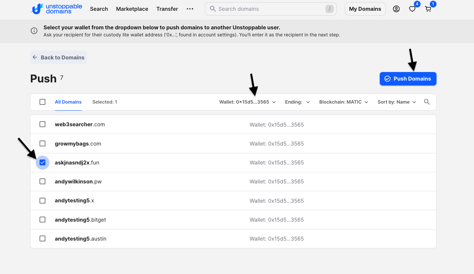Image resolution: width=474 pixels, height=274 pixels.
Task: Click the domain list search magnifier icon
Action: click(427, 102)
